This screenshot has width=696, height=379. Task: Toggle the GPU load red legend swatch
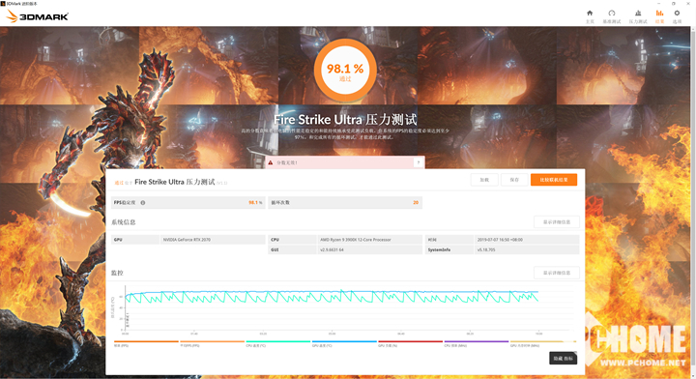410,343
